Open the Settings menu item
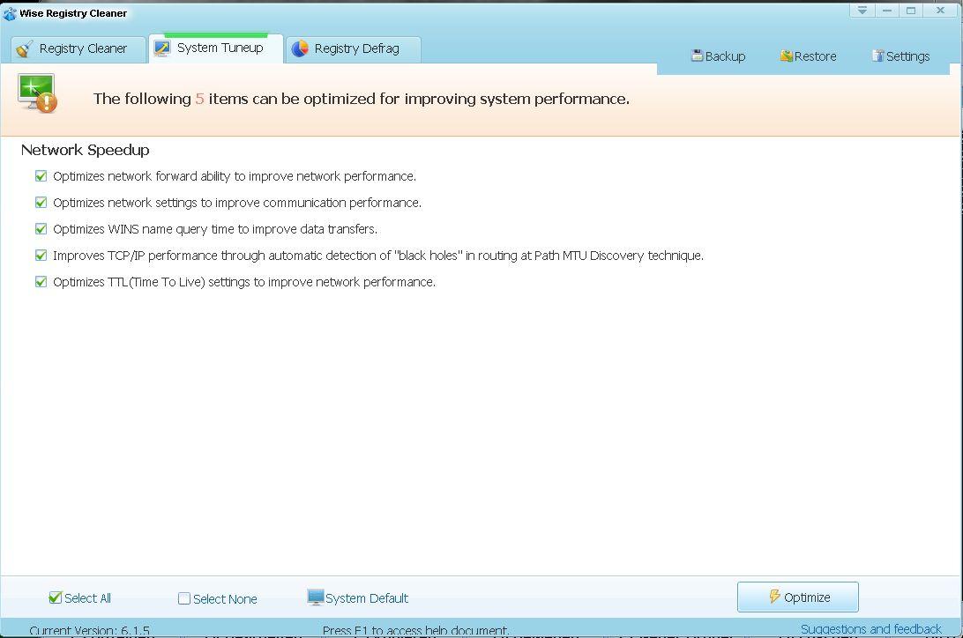The width and height of the screenshot is (963, 638). [900, 56]
